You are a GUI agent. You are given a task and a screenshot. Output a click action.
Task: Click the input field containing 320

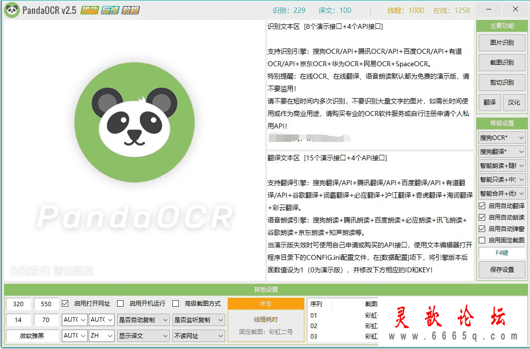[x=18, y=304]
